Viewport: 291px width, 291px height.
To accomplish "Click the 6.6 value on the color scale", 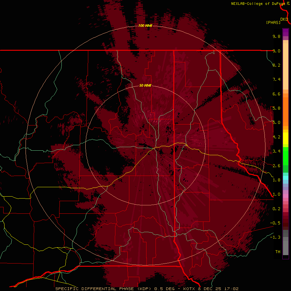I will click(276, 94).
